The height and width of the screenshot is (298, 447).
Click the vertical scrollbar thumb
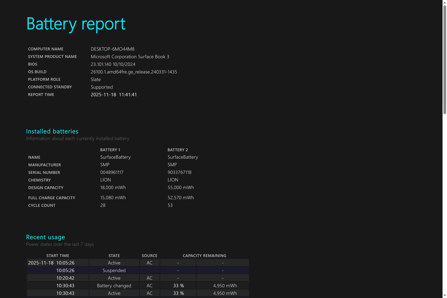pos(444,59)
